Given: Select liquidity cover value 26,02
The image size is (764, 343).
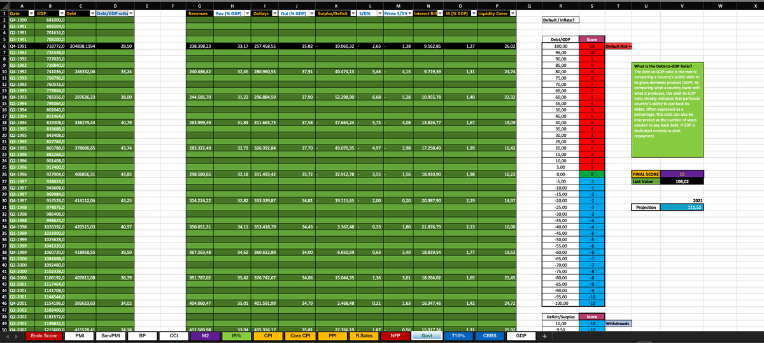Looking at the screenshot, I should pos(497,46).
